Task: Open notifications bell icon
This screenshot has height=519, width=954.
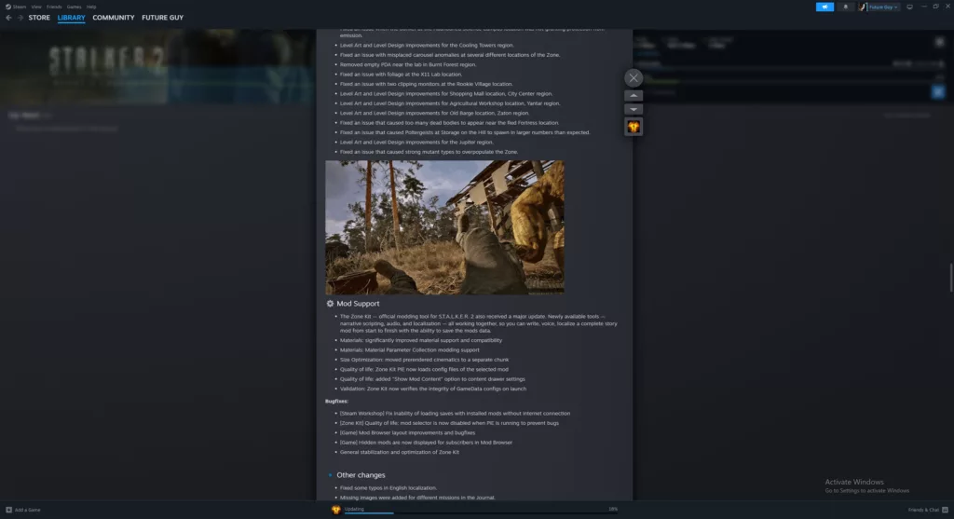Action: coord(845,7)
